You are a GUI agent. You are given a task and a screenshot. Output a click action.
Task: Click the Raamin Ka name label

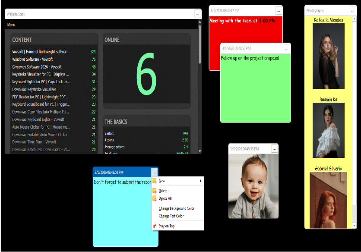(328, 100)
